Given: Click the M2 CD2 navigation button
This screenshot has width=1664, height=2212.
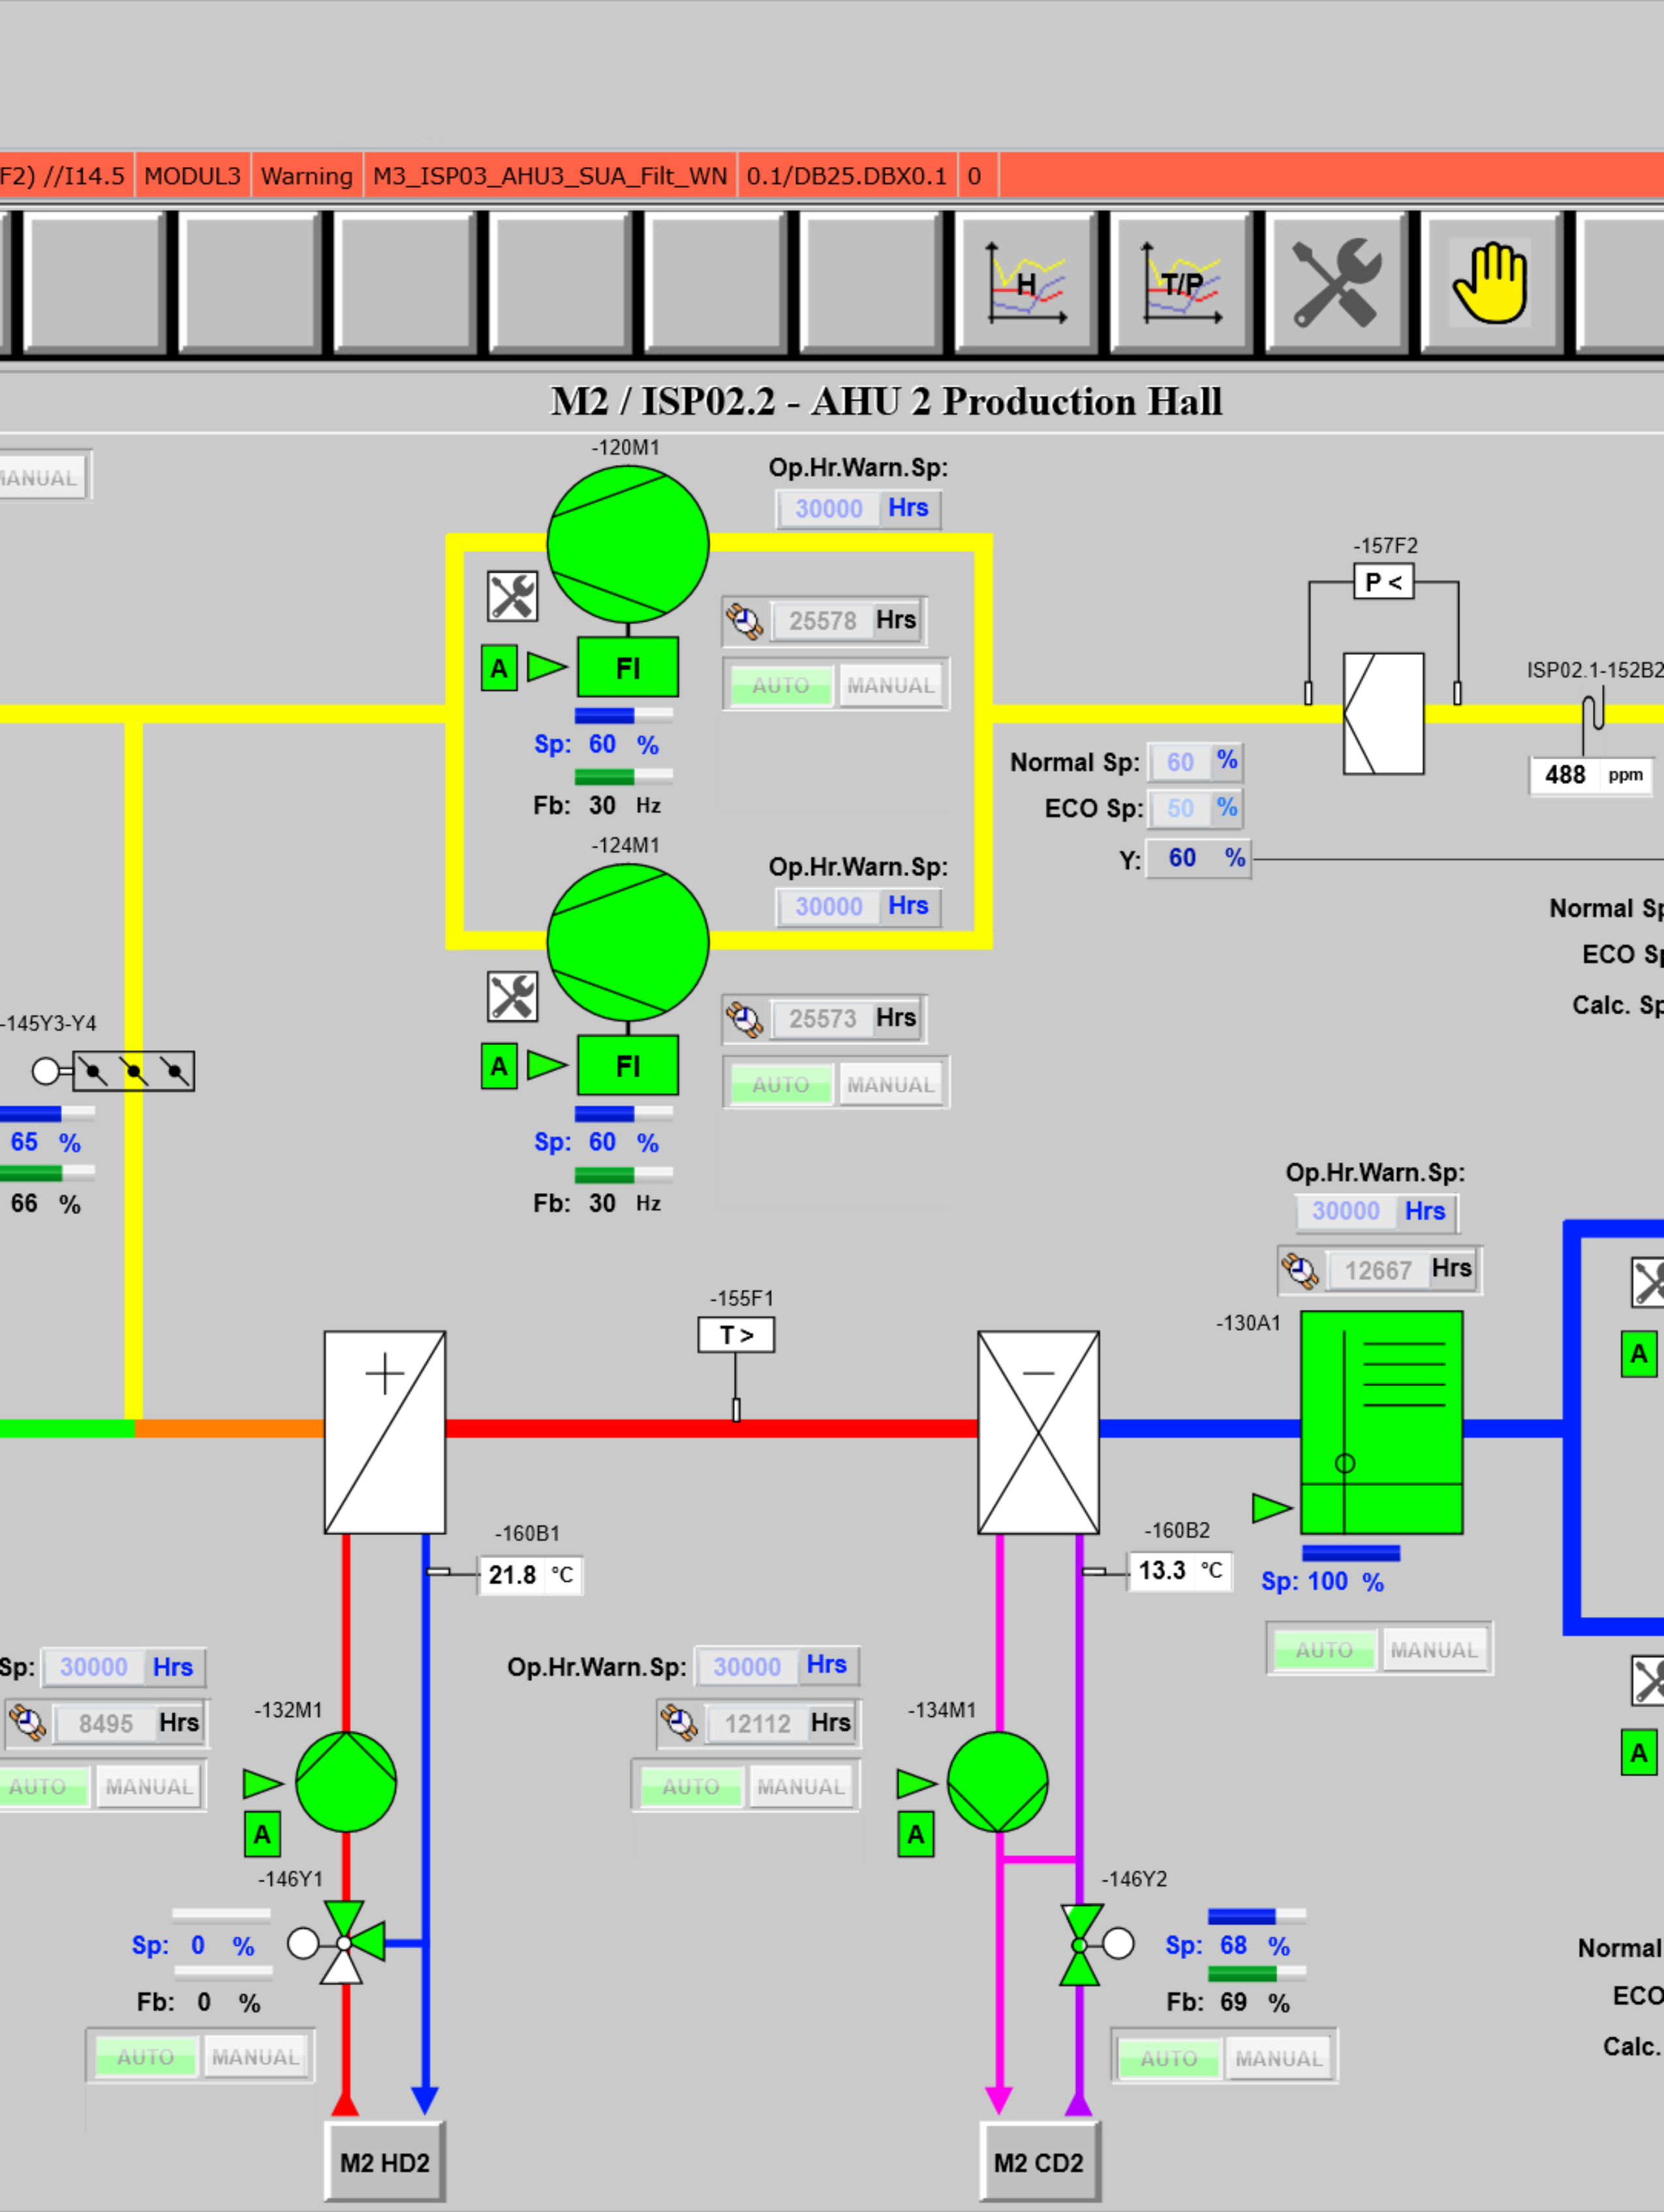Looking at the screenshot, I should click(1038, 2162).
